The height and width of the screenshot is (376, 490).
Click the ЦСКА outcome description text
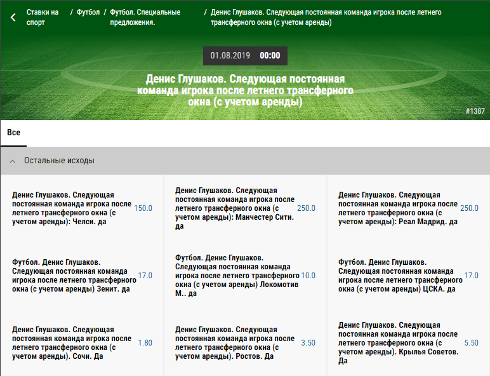point(401,275)
